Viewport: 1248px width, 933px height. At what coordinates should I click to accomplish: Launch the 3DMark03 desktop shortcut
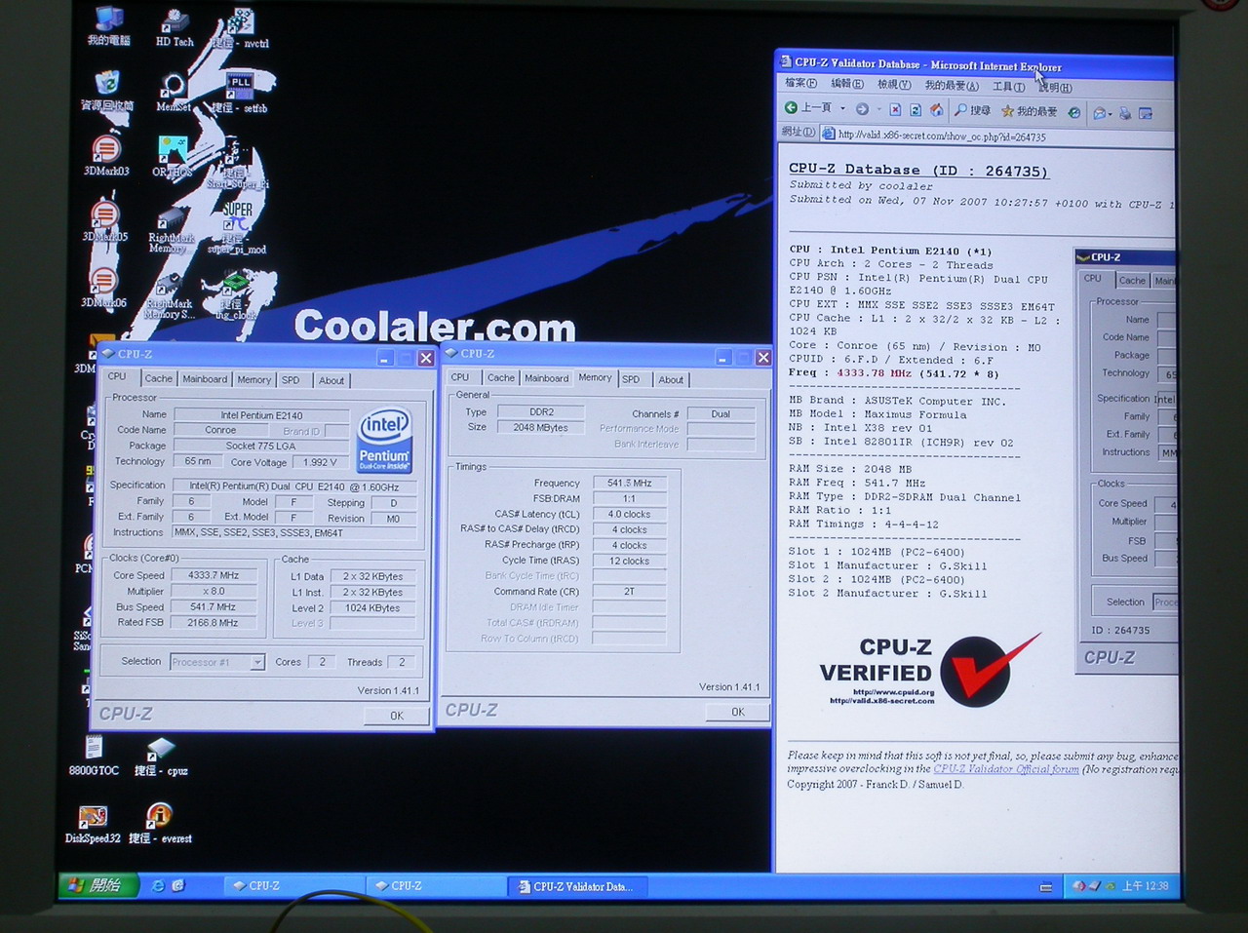(106, 154)
